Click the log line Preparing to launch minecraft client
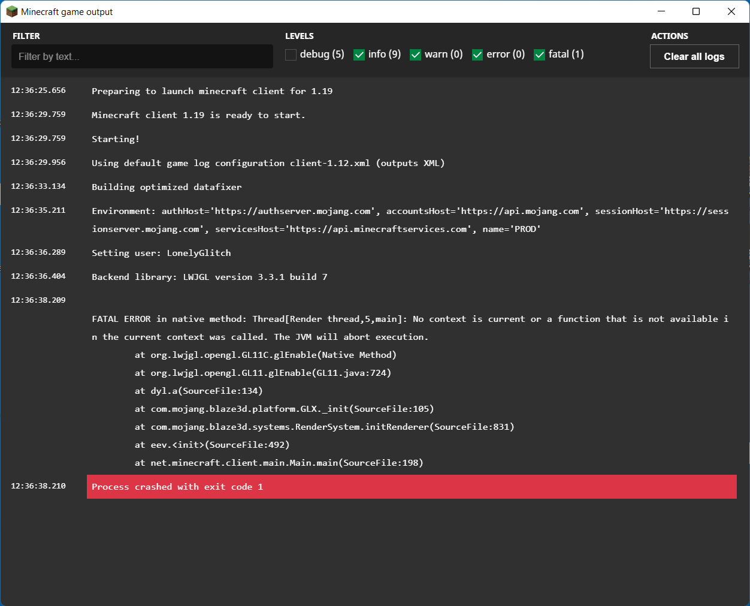Image resolution: width=750 pixels, height=606 pixels. [212, 91]
